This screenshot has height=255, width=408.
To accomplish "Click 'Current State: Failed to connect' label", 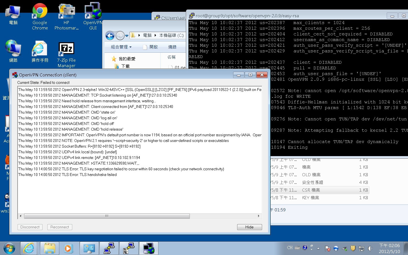I will (x=43, y=82).
